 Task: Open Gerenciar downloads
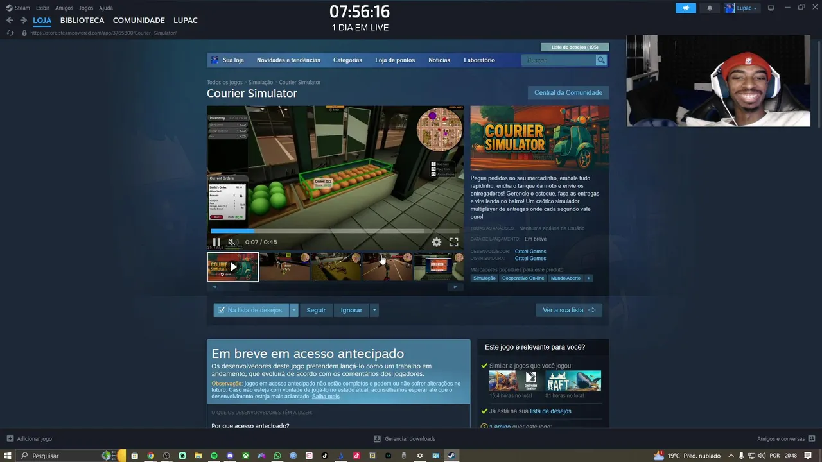pyautogui.click(x=405, y=439)
